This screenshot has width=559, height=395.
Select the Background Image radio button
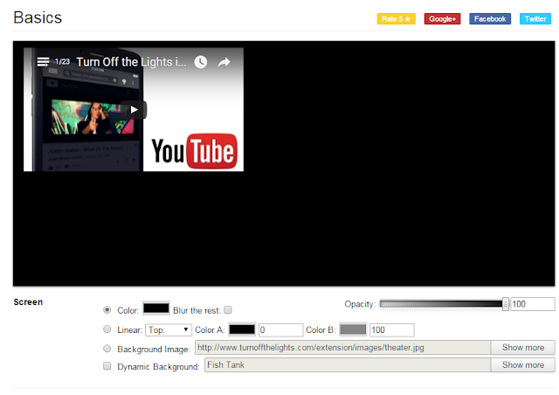(x=107, y=349)
